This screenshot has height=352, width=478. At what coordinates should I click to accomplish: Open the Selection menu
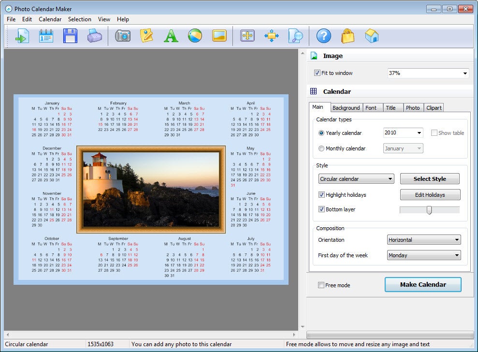[80, 19]
